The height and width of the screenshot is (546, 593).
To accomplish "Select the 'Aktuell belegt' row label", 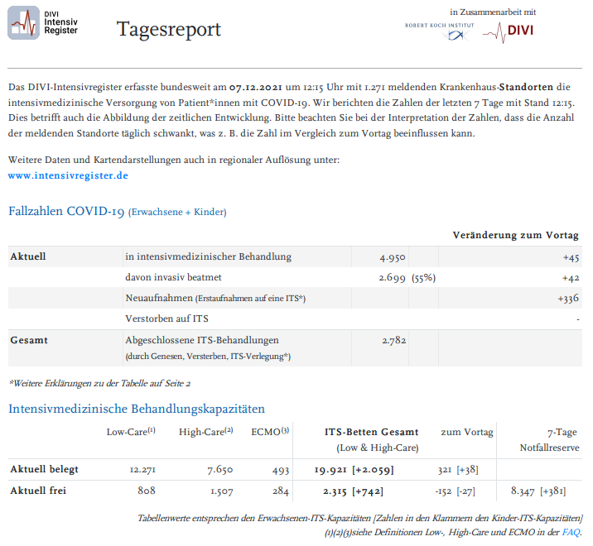I will 44,469.
